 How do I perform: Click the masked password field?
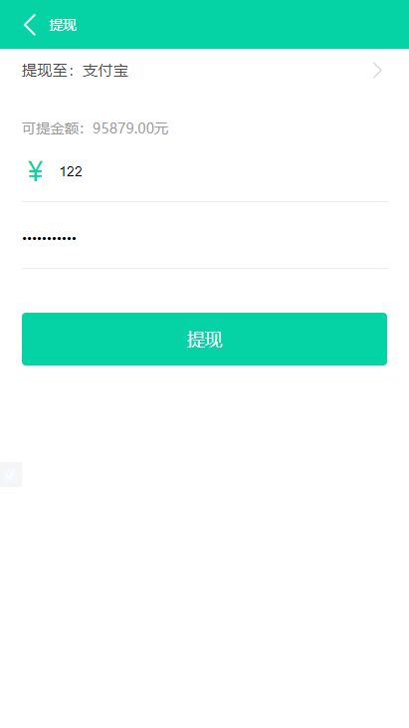pos(205,239)
